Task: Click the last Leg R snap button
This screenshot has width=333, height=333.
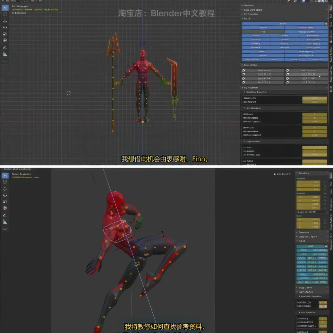Action: (307, 82)
